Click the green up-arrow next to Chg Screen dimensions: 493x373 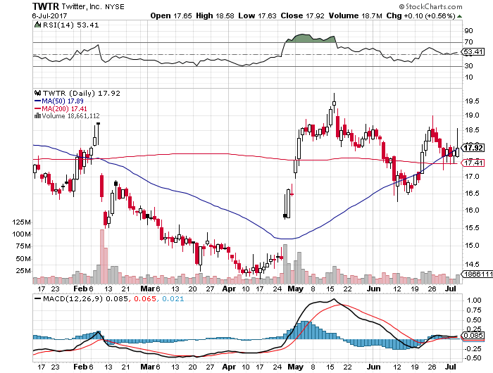(x=460, y=16)
